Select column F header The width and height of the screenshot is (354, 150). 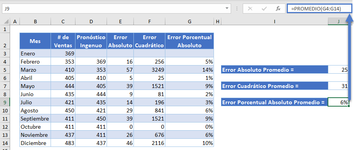tap(149, 22)
